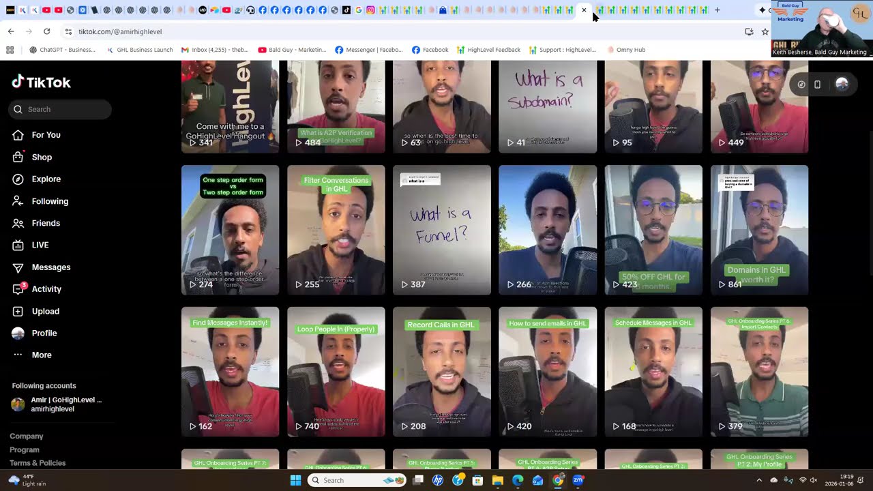Open the GHL Business Launch bookmark
Image resolution: width=873 pixels, height=491 pixels.
[140, 50]
